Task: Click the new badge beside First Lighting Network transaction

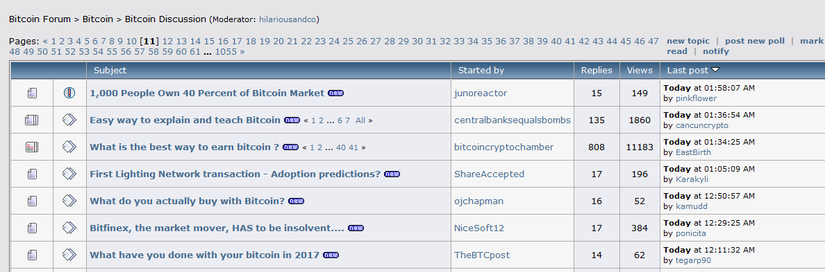Action: pyautogui.click(x=392, y=174)
